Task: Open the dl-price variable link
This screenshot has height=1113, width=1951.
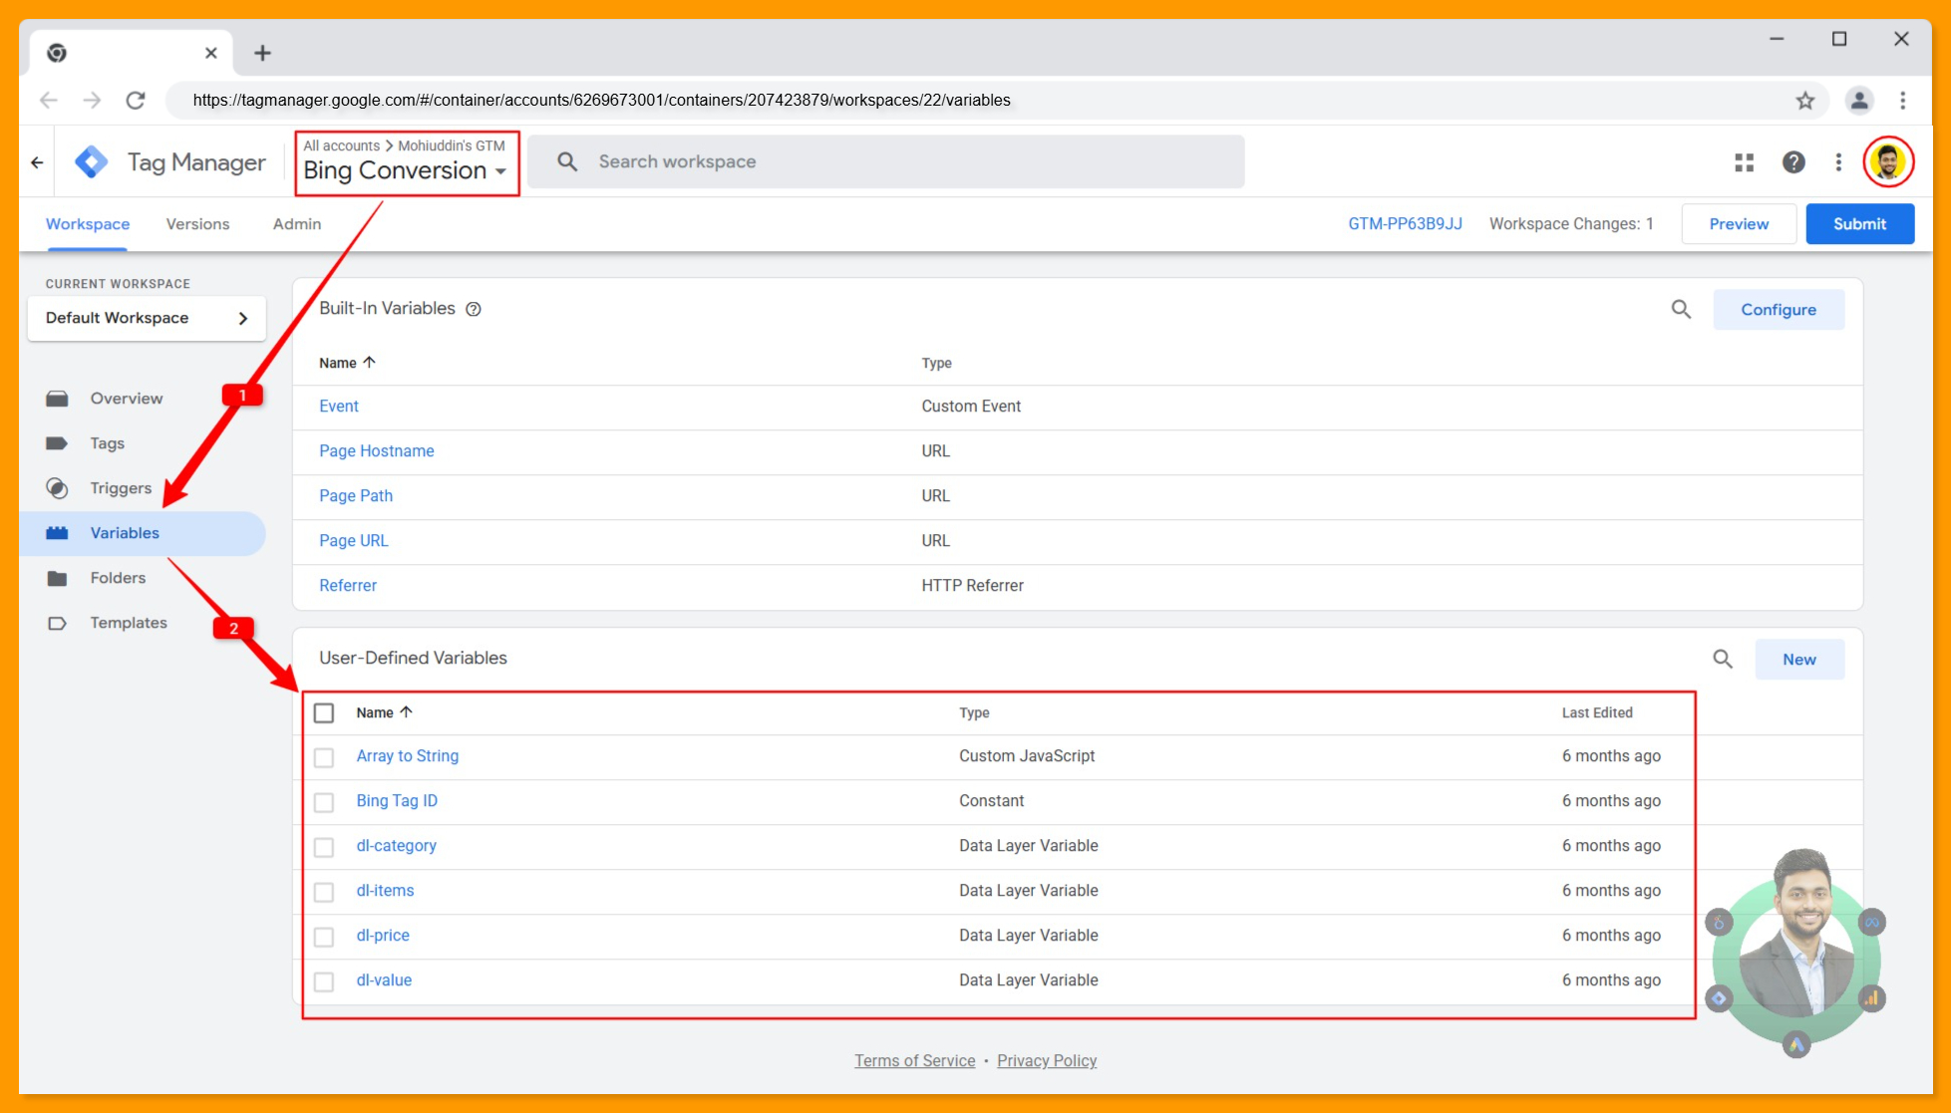Action: click(383, 935)
